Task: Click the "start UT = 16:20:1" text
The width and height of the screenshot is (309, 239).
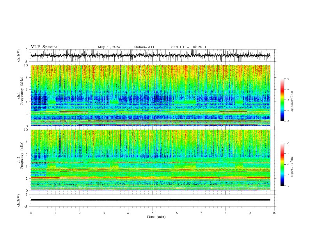Action: click(188, 47)
